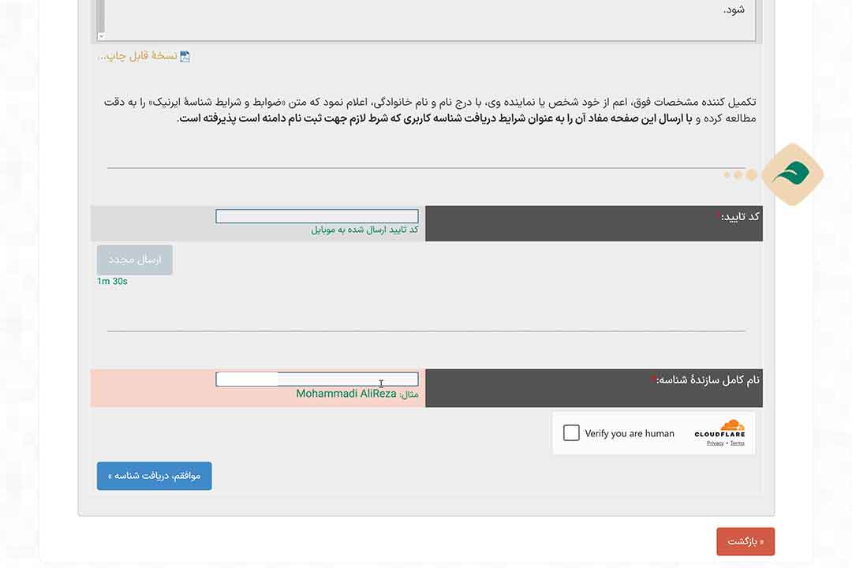Screen dimensions: 852x568
Task: Click hint کد تایید ارسال شده به موبایل
Action: click(x=364, y=230)
